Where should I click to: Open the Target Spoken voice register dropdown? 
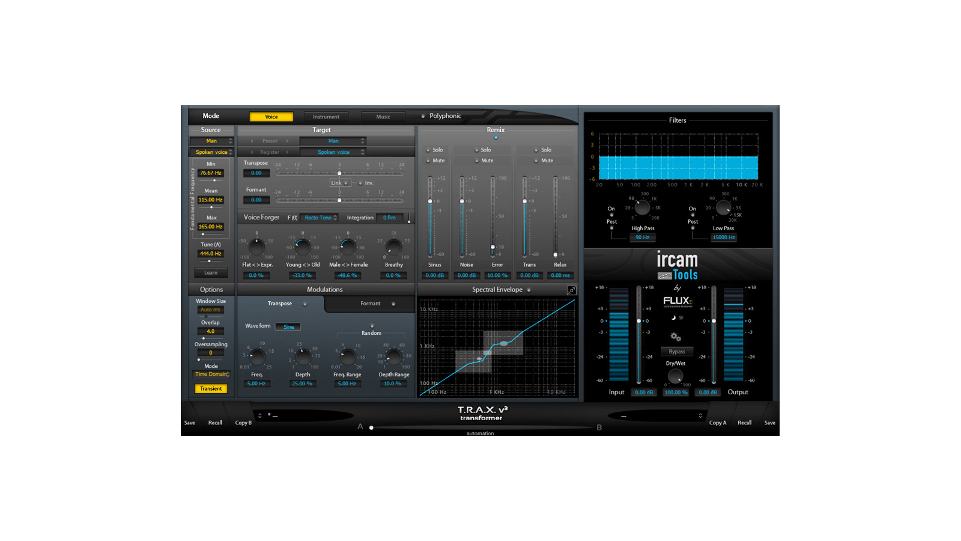point(333,152)
